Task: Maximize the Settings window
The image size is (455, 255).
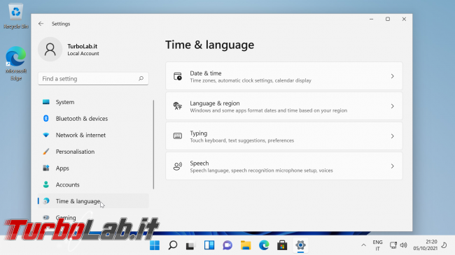Action: tap(388, 19)
